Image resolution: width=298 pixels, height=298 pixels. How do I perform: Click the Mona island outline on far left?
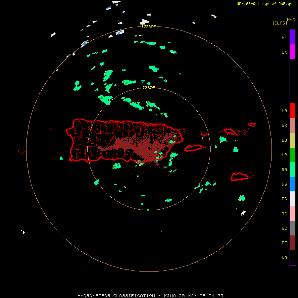(x=22, y=151)
